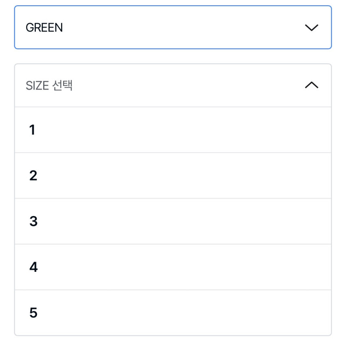Select size option 1
The height and width of the screenshot is (339, 346).
click(x=173, y=130)
